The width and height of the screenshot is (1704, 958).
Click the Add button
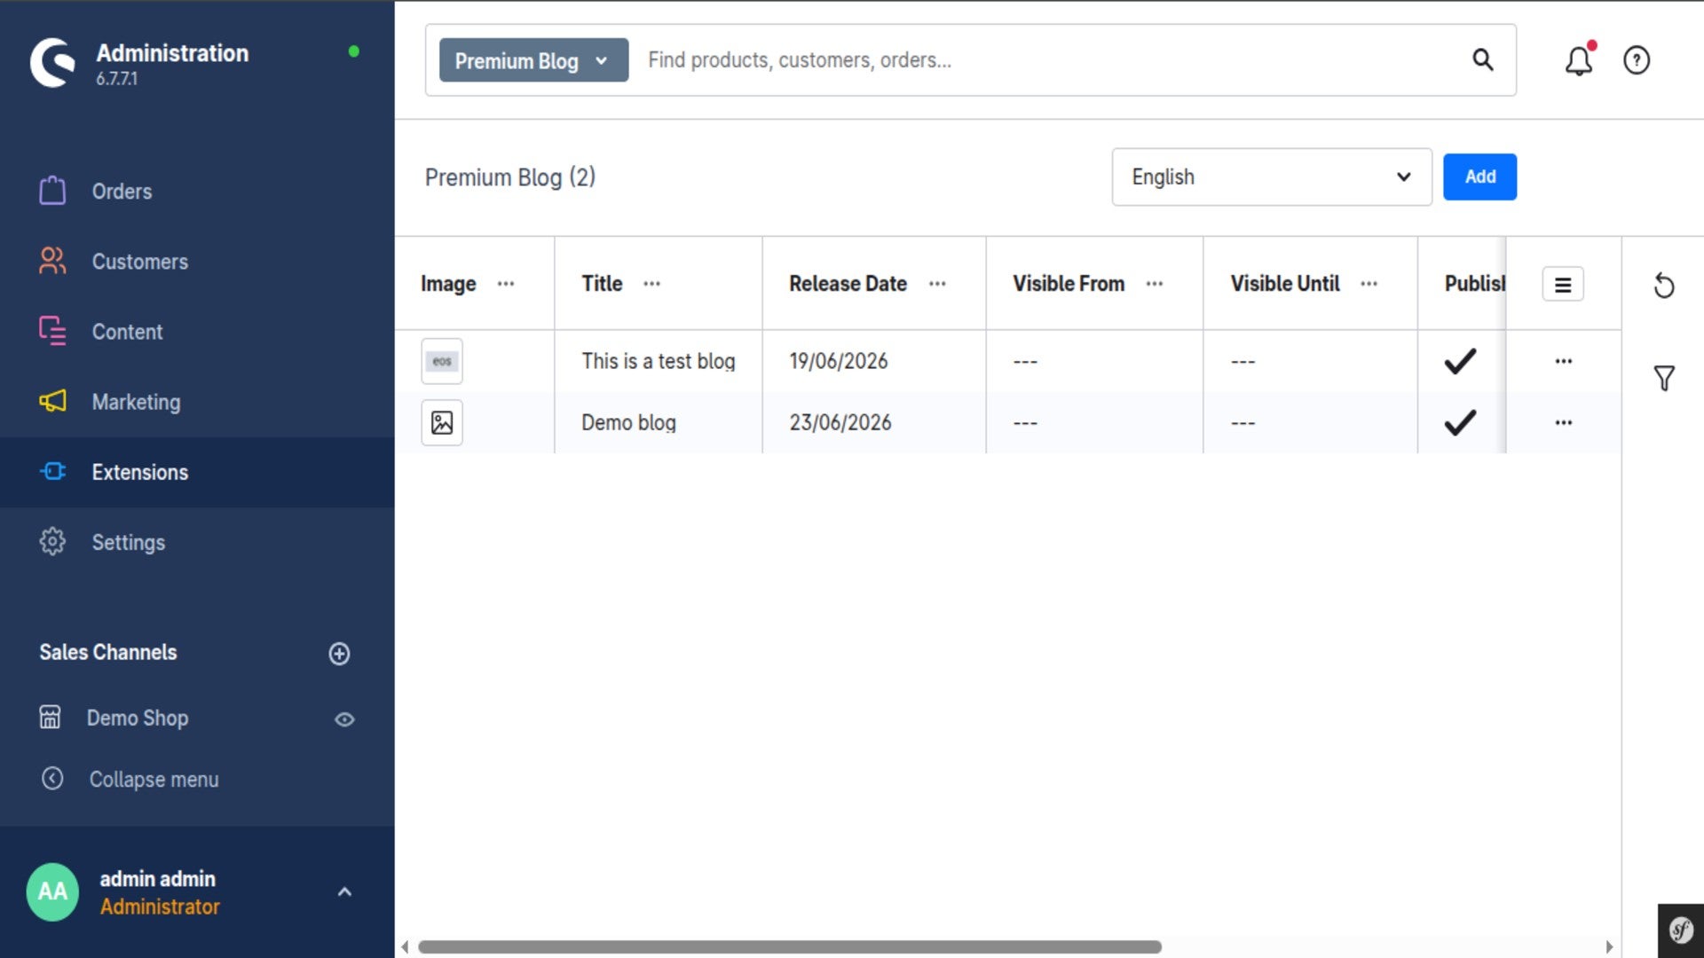(1479, 177)
